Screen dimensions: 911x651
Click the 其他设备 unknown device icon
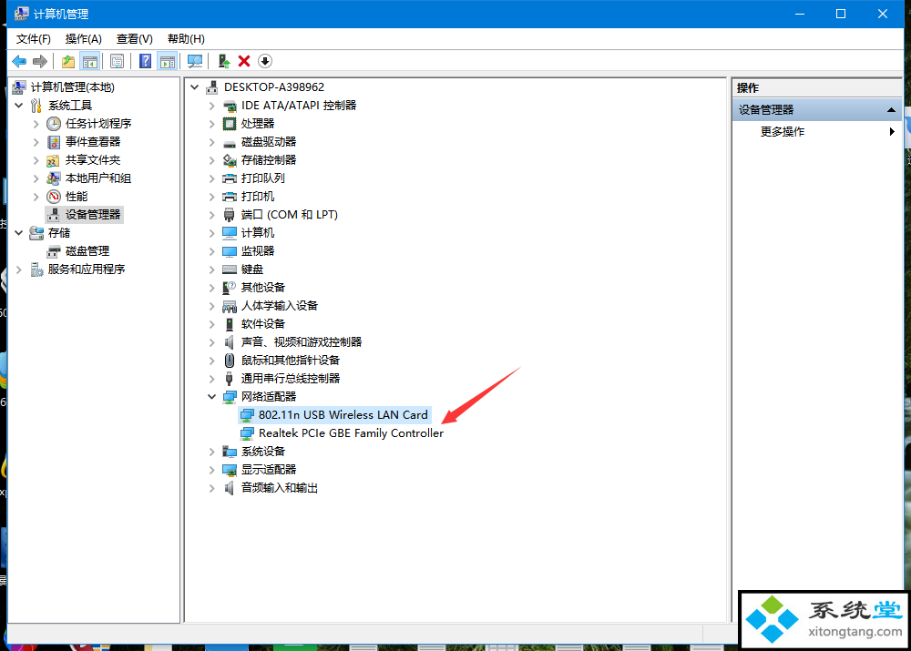(x=230, y=288)
